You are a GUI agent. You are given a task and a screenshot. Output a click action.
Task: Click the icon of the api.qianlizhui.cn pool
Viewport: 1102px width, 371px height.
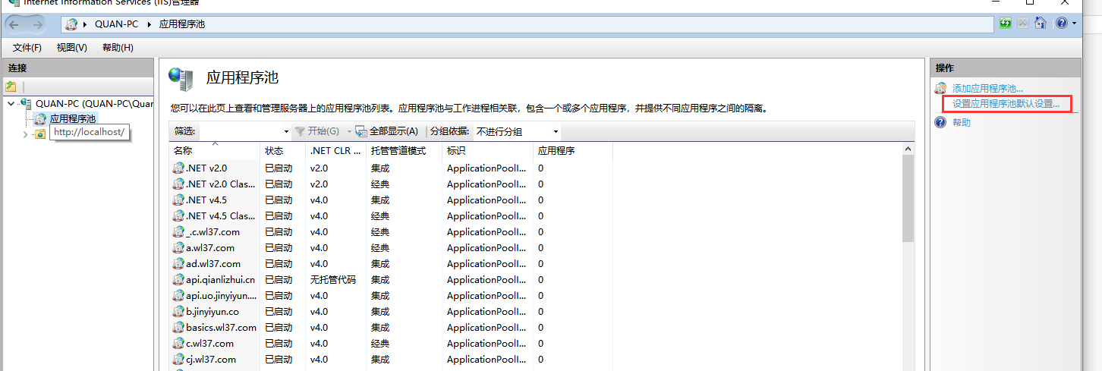tap(178, 280)
